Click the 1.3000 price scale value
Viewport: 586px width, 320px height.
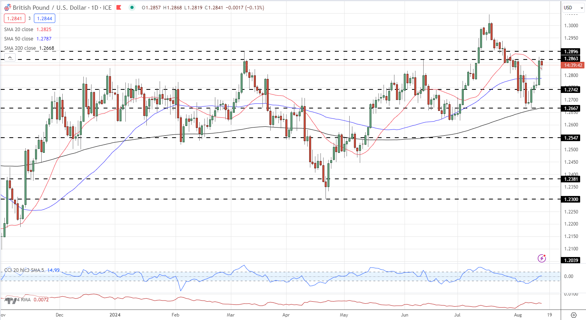pos(571,26)
